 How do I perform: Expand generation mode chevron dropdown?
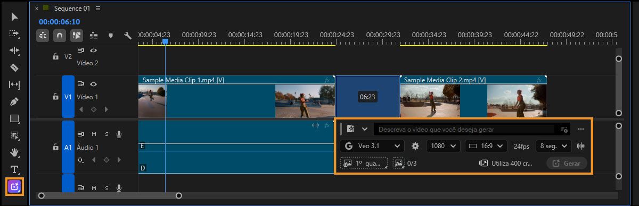[365, 129]
